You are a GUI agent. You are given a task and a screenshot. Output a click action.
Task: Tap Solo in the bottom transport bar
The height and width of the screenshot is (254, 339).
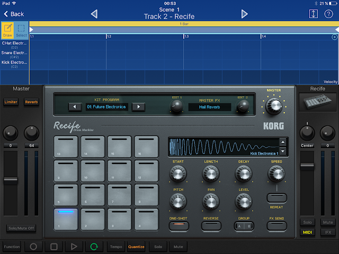158,247
